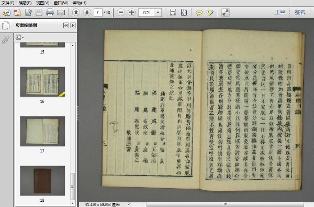Screen dimensions: 314x207
Task: Open thumbnail options dropdown menu
Action: coord(20,37)
